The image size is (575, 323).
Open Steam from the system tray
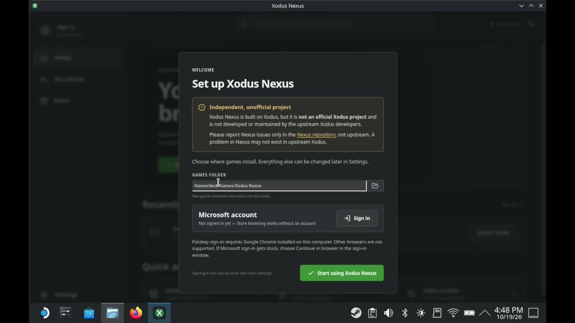click(356, 313)
